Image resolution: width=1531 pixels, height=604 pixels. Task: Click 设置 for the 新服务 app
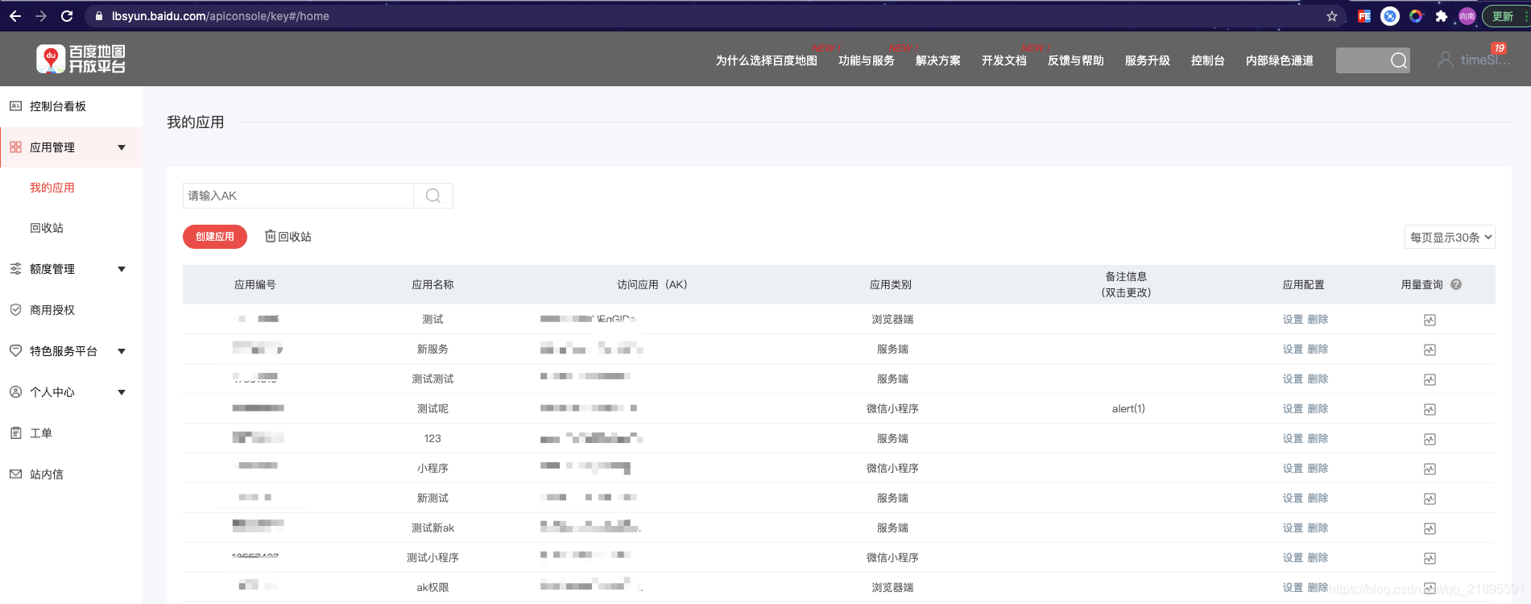(x=1293, y=350)
